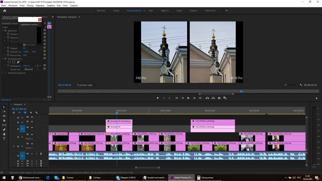The image size is (322, 181).
Task: Create a 4-point rectangle mask for Opacity
Action: (14, 62)
